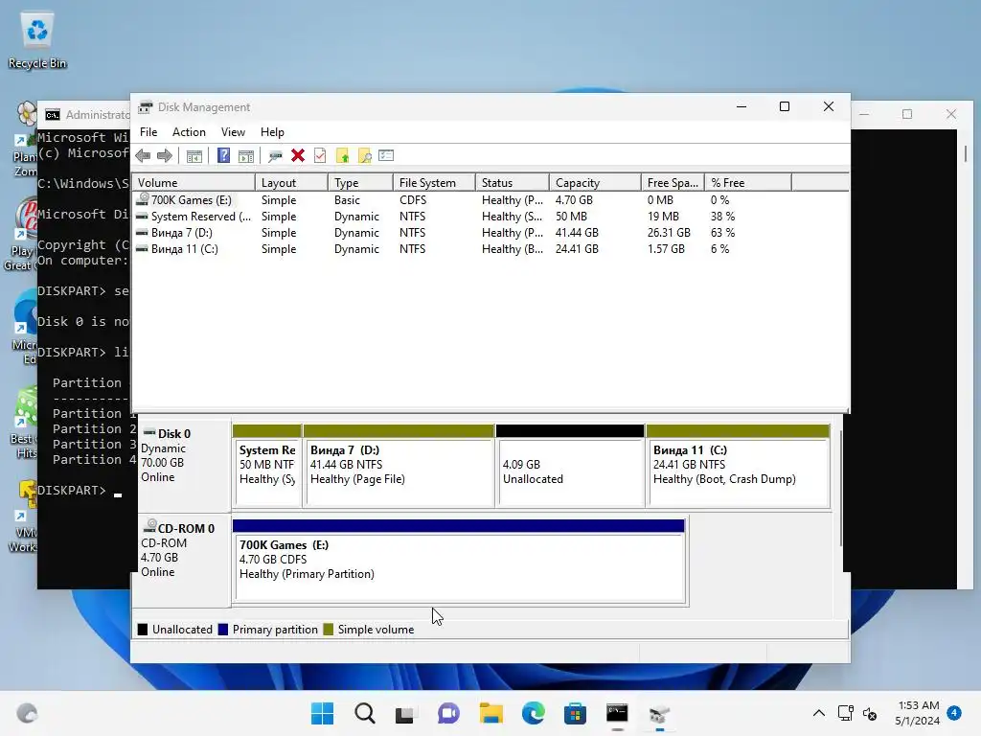Open the notification badge showing 4
The height and width of the screenshot is (736, 981).
954,713
